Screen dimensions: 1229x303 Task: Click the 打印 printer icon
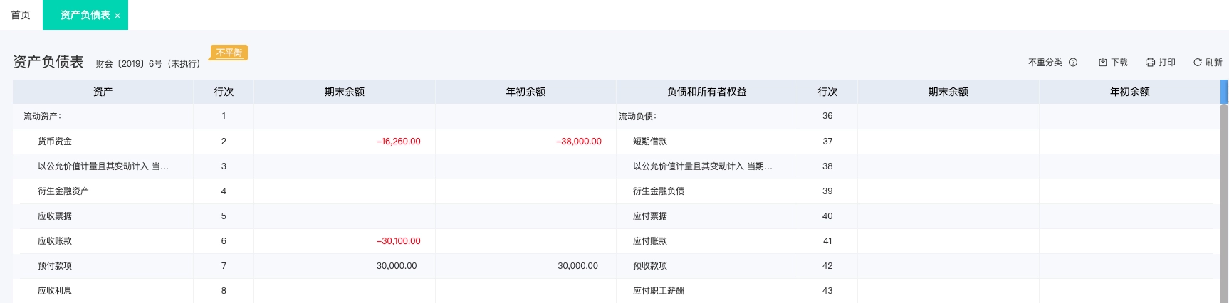(x=1150, y=63)
